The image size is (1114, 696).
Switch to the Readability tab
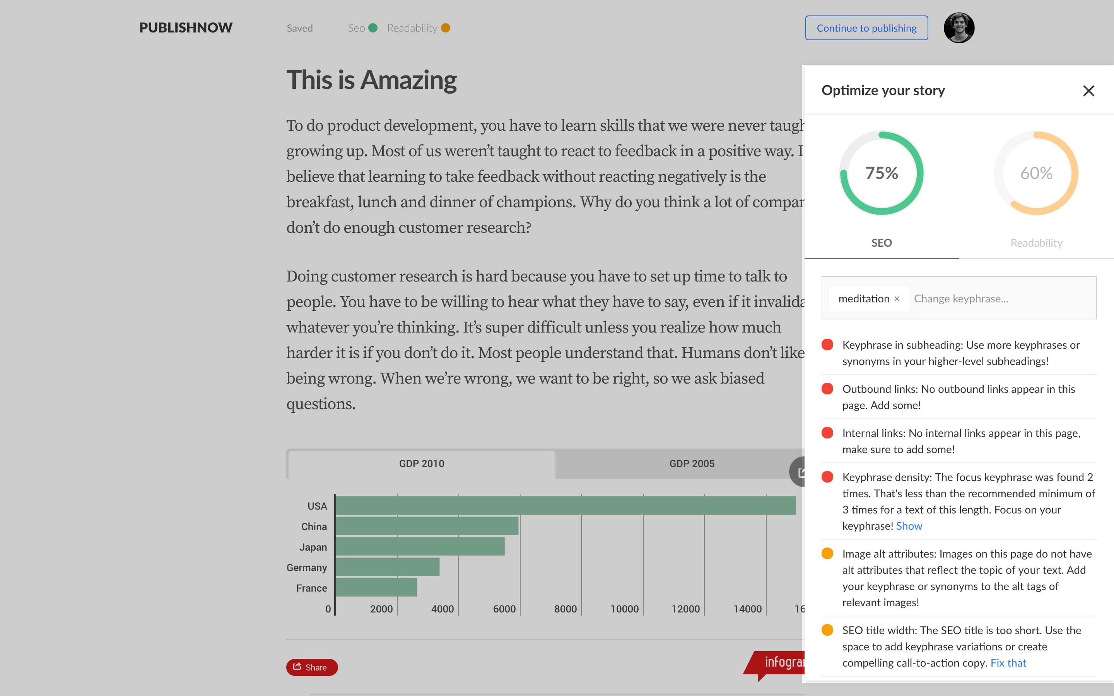coord(1036,242)
